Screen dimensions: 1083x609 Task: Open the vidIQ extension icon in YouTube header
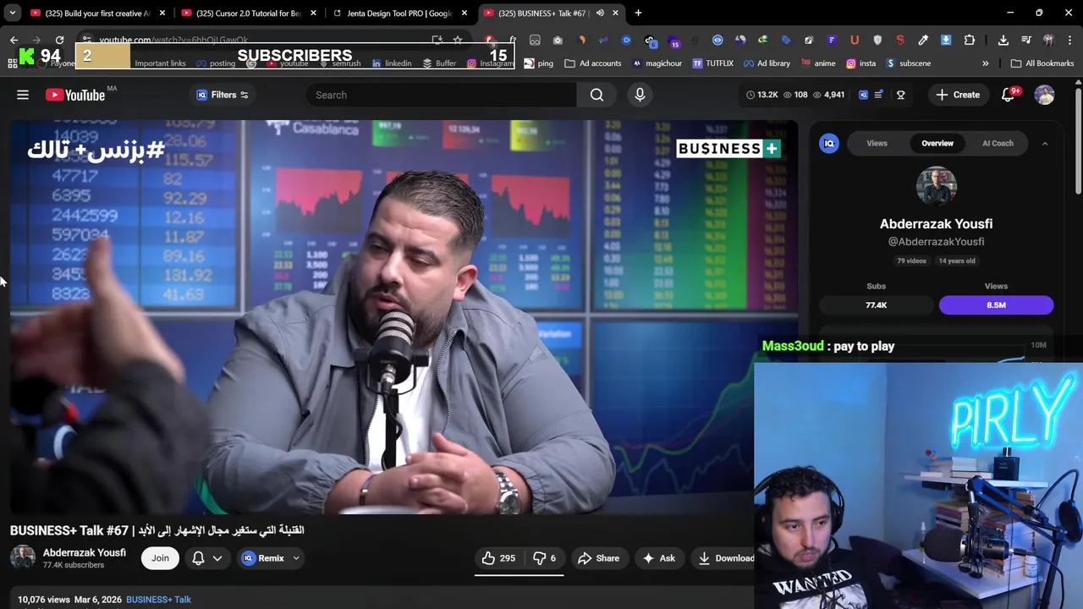click(x=863, y=95)
